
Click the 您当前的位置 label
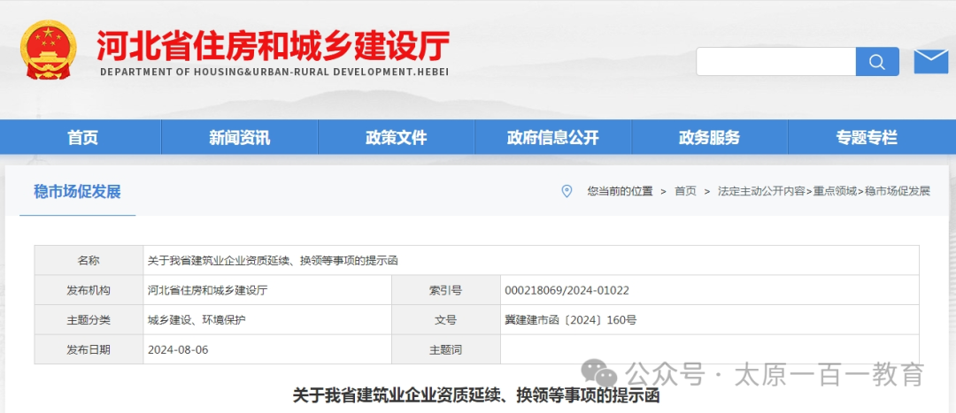(x=620, y=191)
